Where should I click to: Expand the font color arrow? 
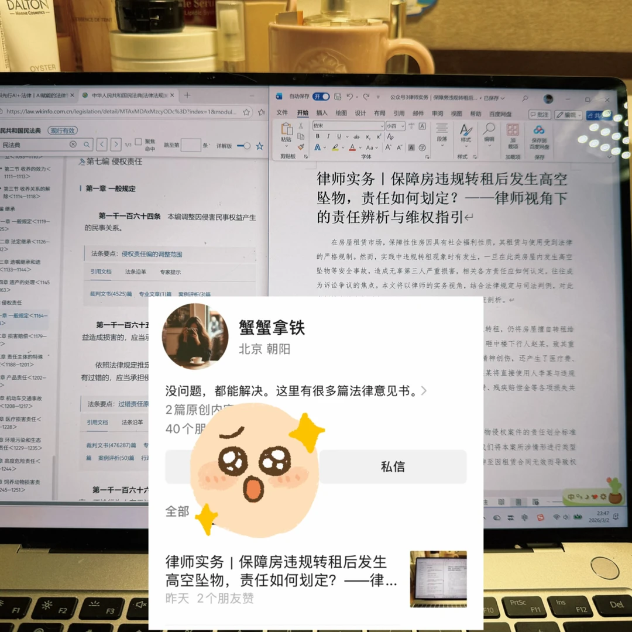(360, 147)
